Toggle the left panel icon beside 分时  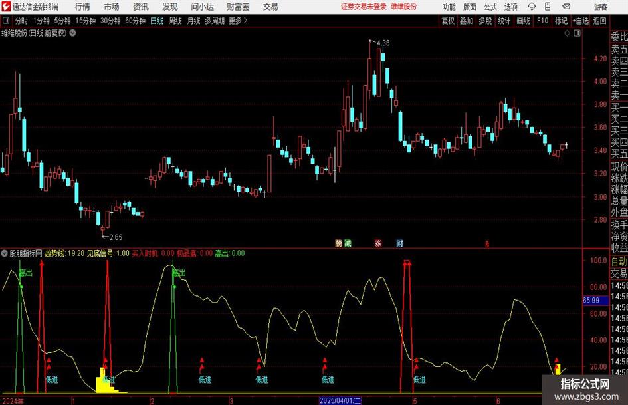pyautogui.click(x=5, y=21)
